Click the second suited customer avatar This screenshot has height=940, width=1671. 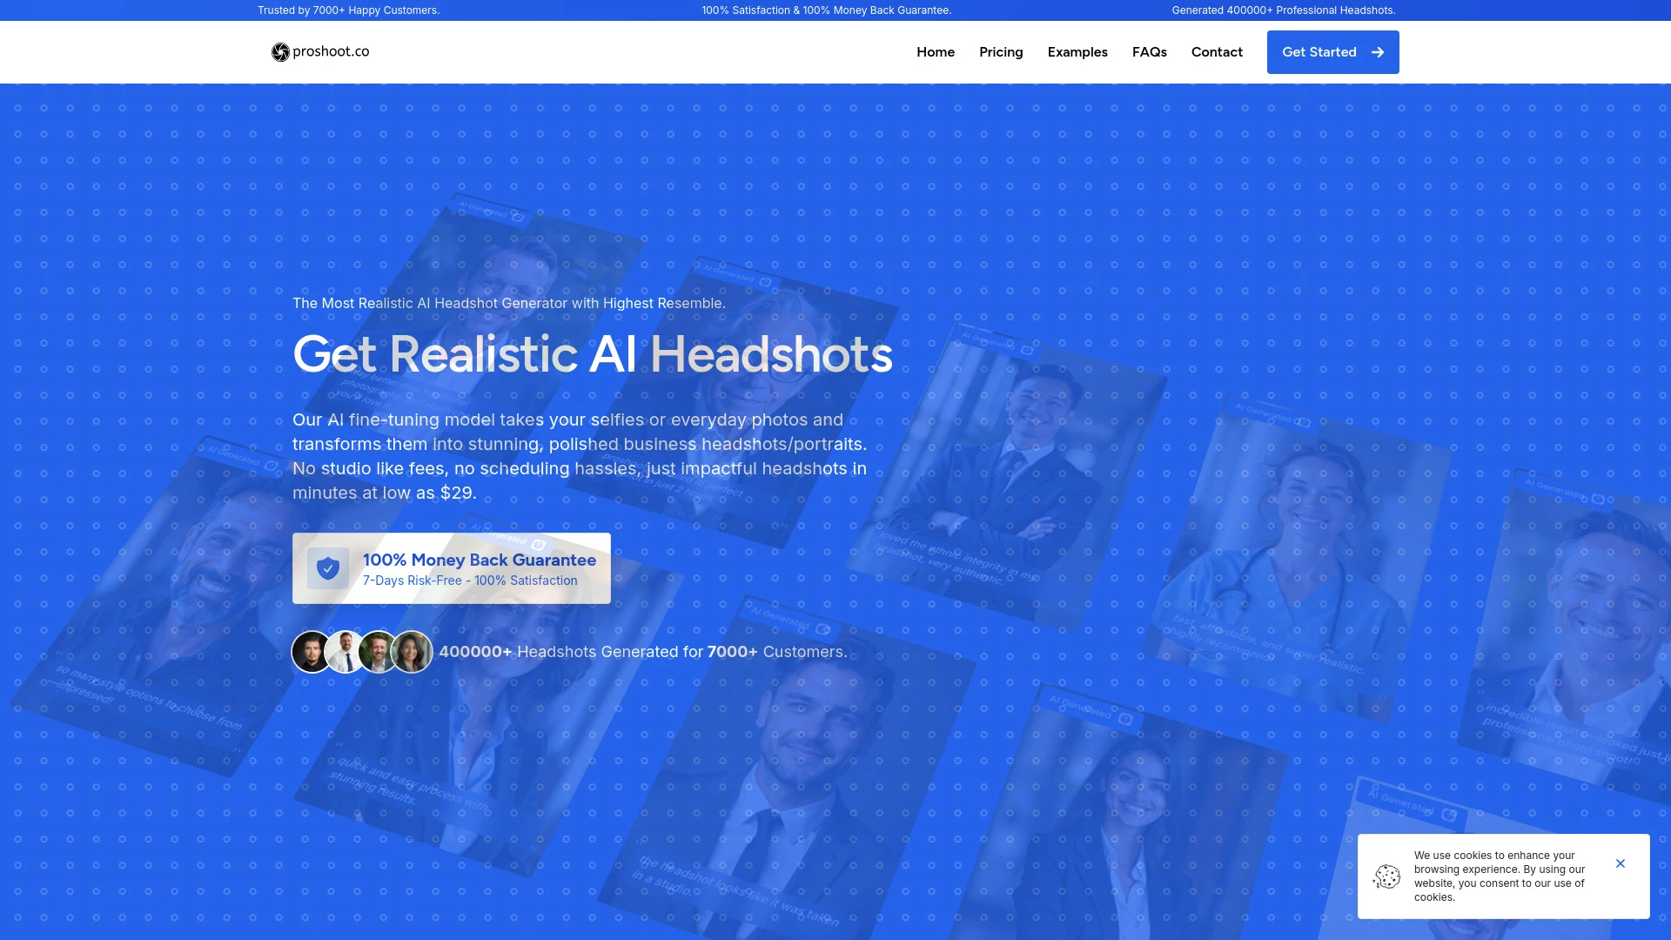tap(345, 651)
